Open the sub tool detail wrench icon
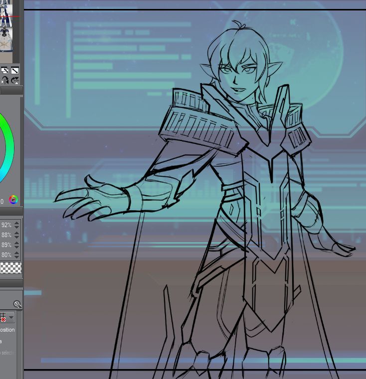The height and width of the screenshot is (379, 366). coord(17,304)
